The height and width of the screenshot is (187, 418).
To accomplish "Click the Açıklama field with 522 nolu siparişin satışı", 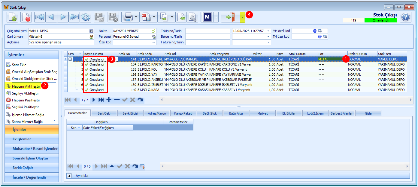I will 62,42.
